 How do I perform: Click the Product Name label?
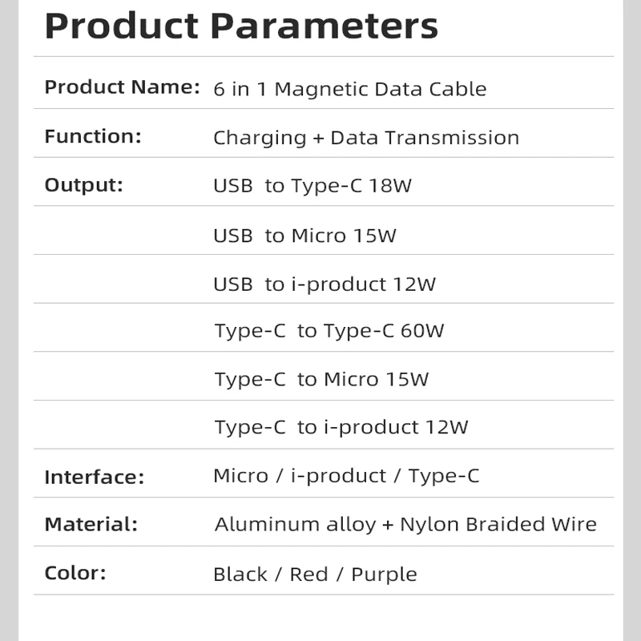122,87
